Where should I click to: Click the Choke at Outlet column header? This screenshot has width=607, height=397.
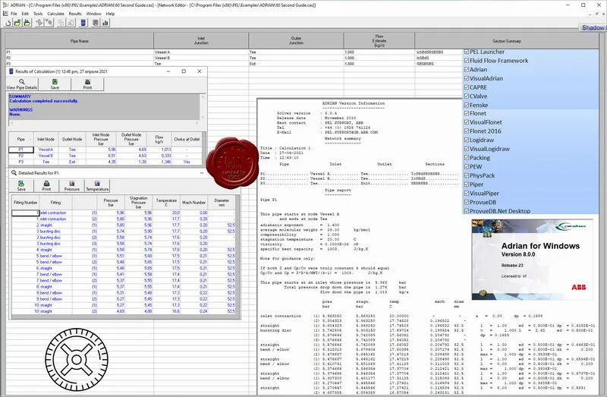coord(187,139)
